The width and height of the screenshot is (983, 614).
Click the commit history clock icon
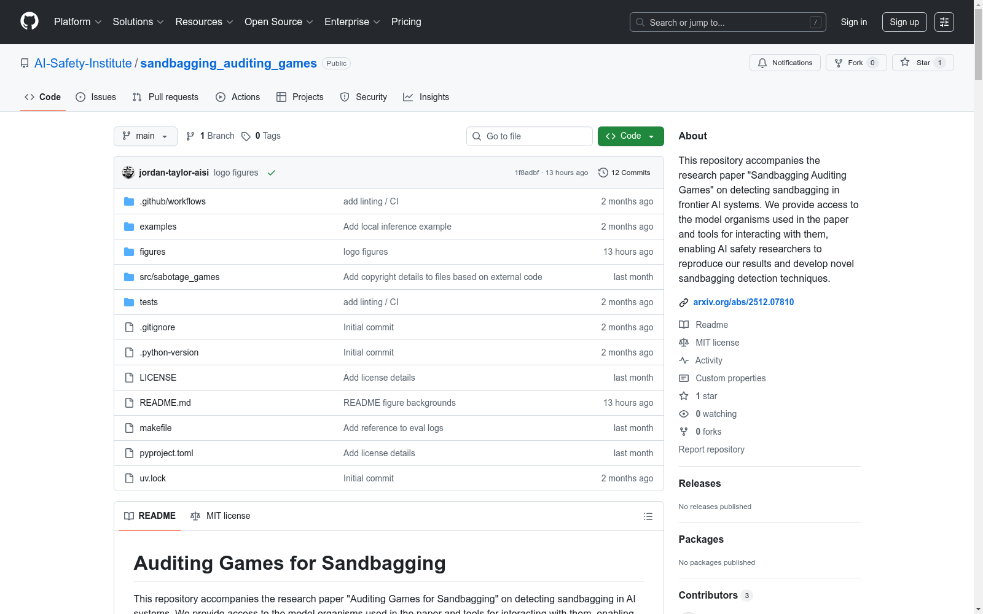603,173
